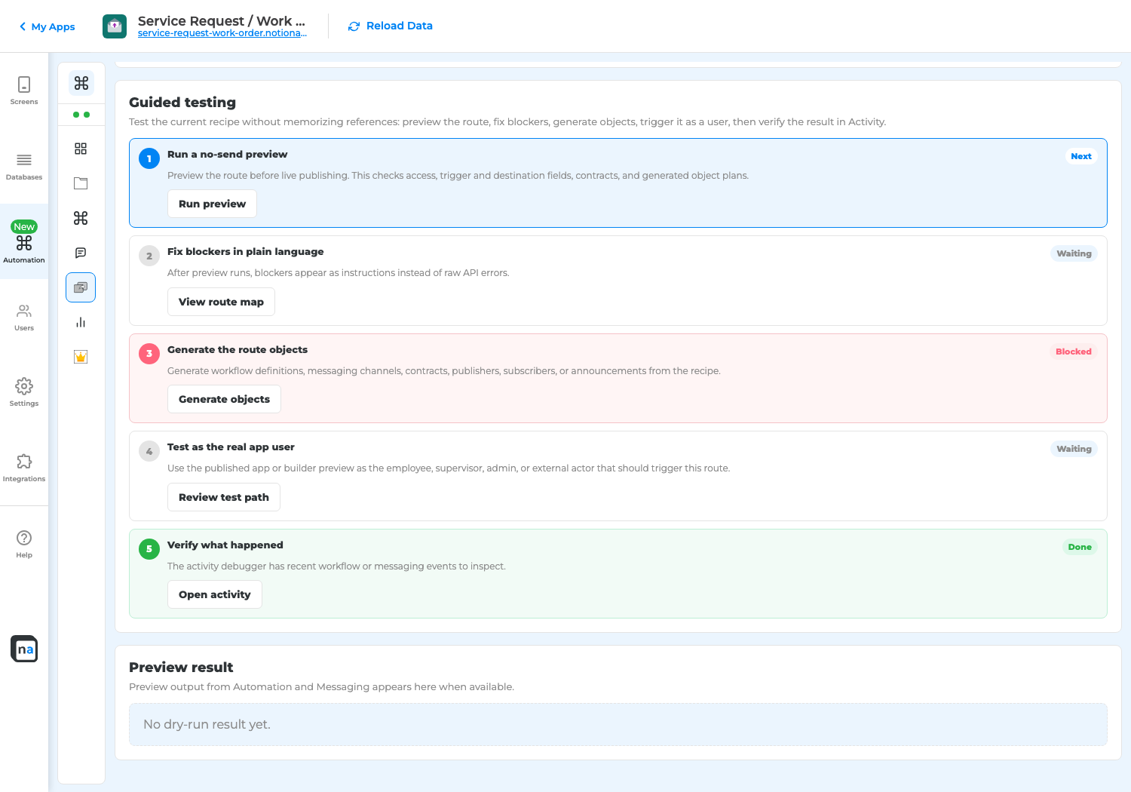Image resolution: width=1131 pixels, height=792 pixels.
Task: Open the Databases section
Action: [x=24, y=166]
